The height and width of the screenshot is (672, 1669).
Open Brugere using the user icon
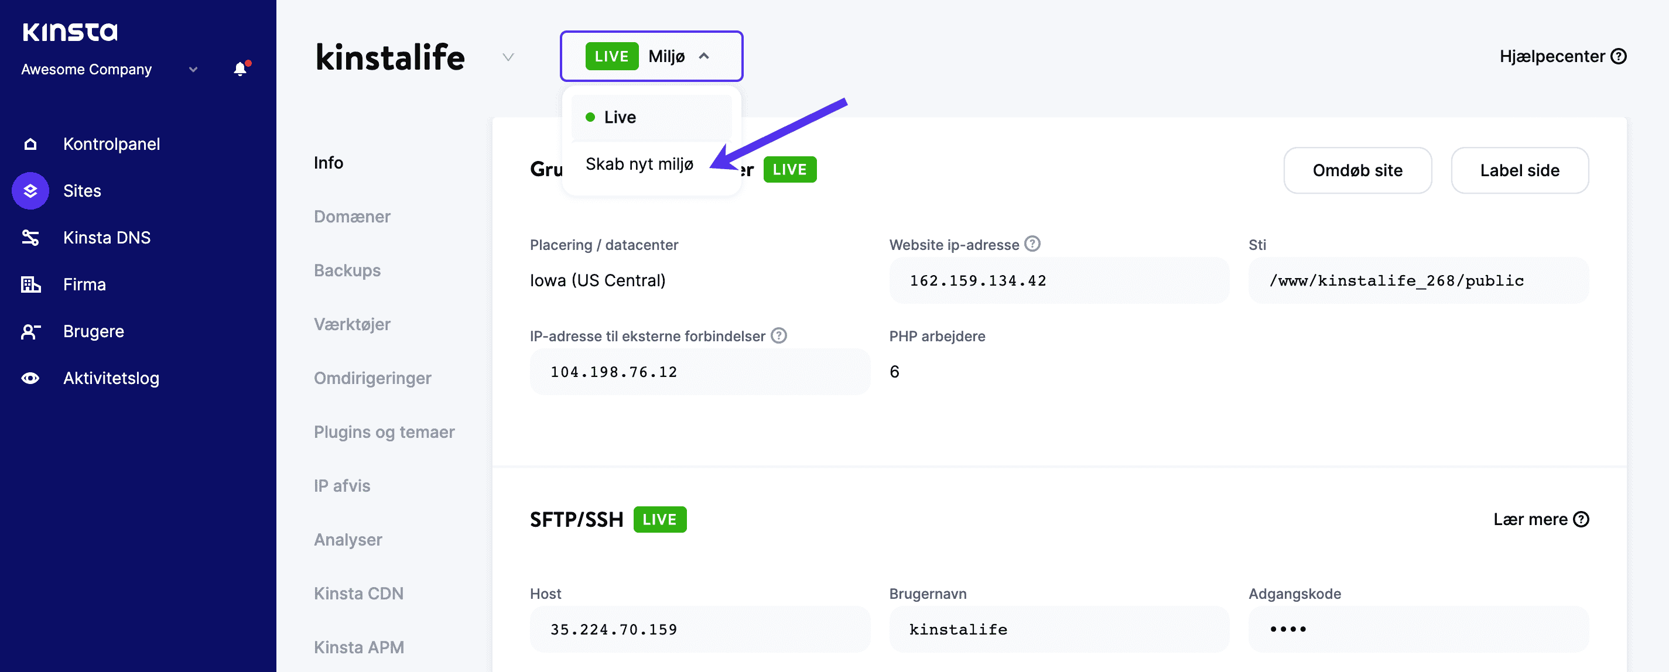pos(30,331)
